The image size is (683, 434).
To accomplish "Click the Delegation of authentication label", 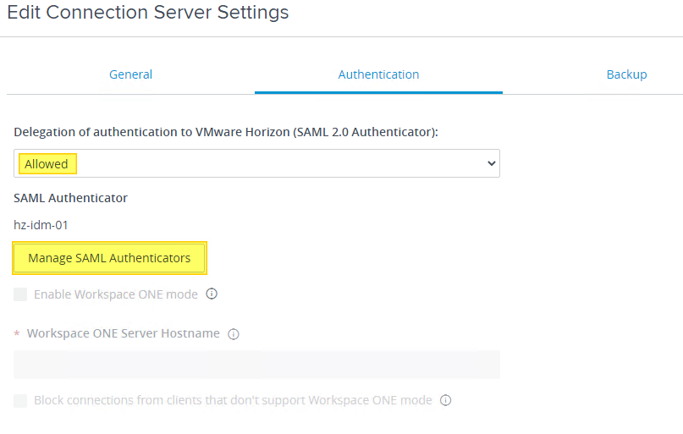I will pos(225,132).
